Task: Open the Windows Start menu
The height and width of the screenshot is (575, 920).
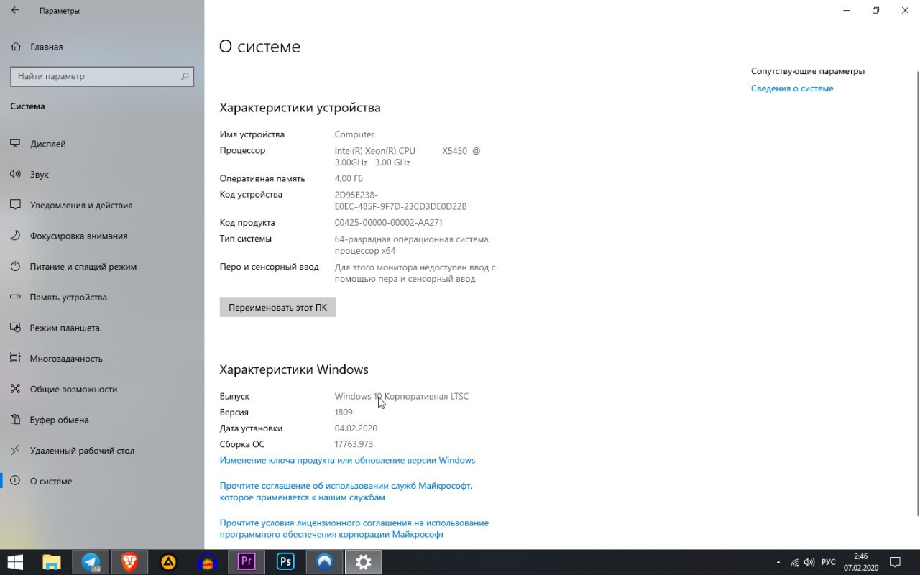Action: [x=15, y=562]
